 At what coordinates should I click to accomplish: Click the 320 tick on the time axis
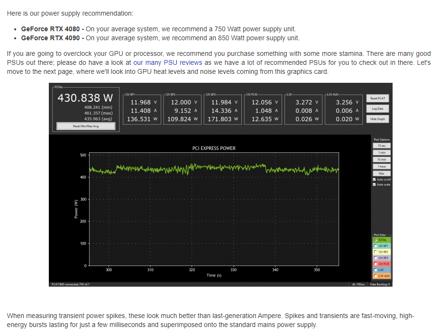(x=192, y=270)
